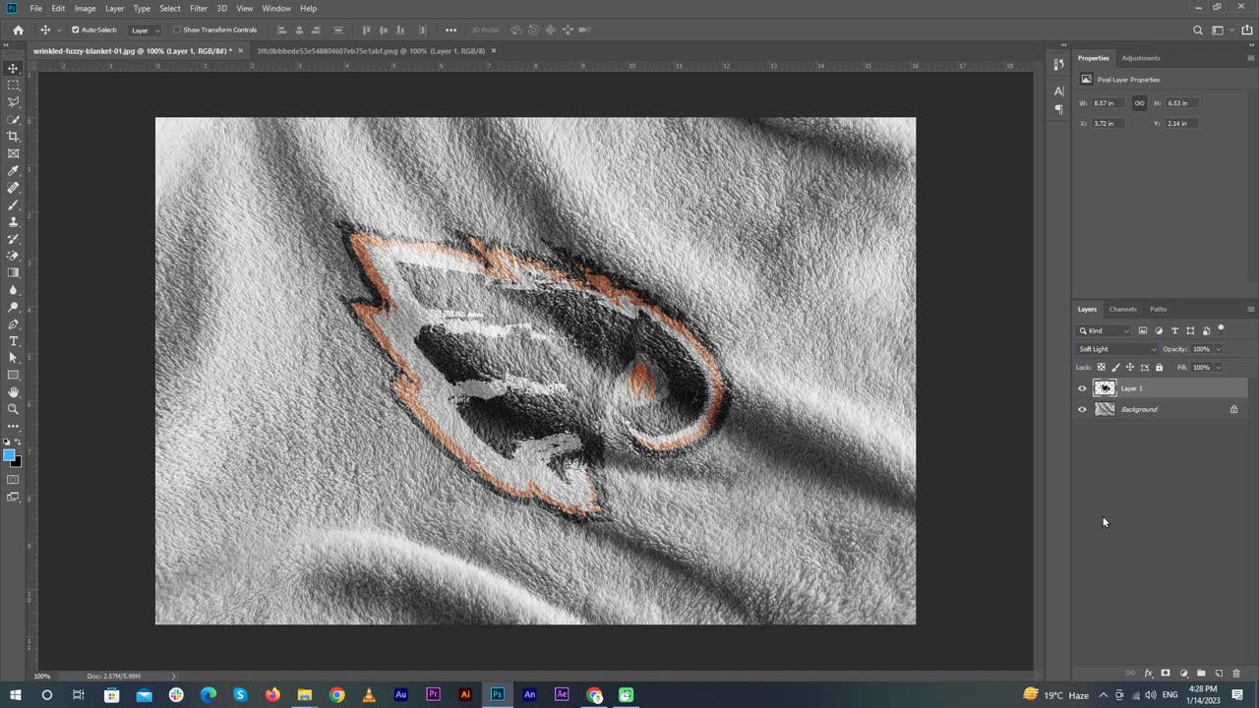Select the Hand tool
Image resolution: width=1259 pixels, height=708 pixels.
click(x=13, y=391)
